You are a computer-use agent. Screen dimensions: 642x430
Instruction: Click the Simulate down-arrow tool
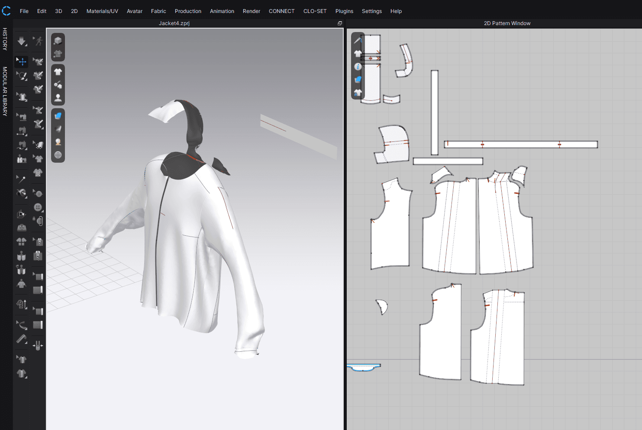click(x=21, y=42)
